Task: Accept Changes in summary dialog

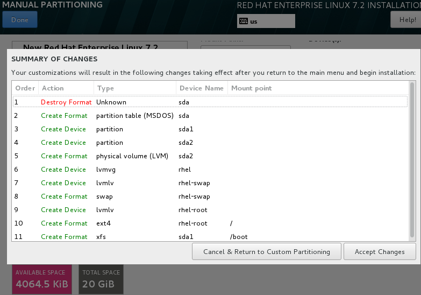Action: pyautogui.click(x=380, y=252)
